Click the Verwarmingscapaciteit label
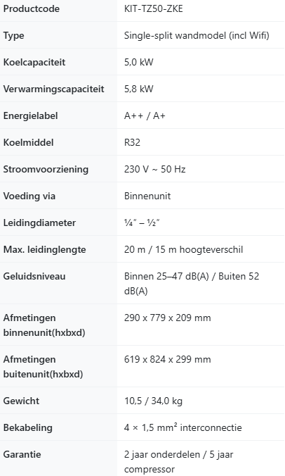Viewport: 285px width, 476px height. 53,89
